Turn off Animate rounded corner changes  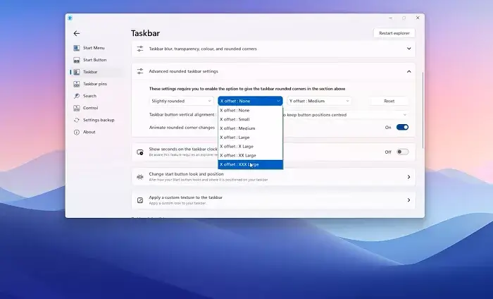(x=402, y=128)
